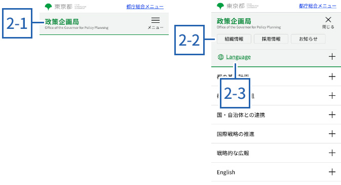The width and height of the screenshot is (341, 185).
Task: Click 東京都 text in right screen header
Action: click(x=236, y=6)
